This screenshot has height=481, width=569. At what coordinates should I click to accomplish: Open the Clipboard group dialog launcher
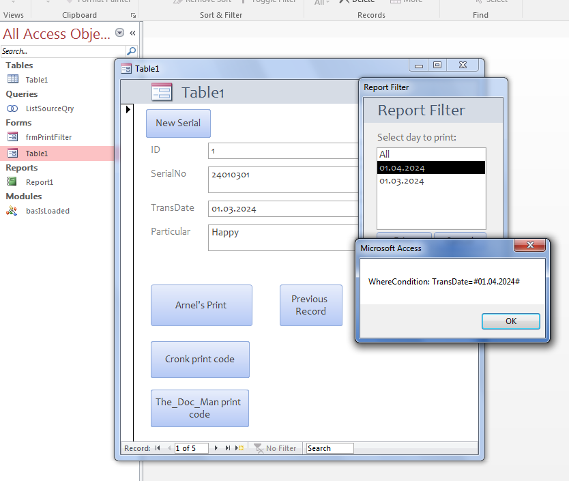[x=133, y=15]
